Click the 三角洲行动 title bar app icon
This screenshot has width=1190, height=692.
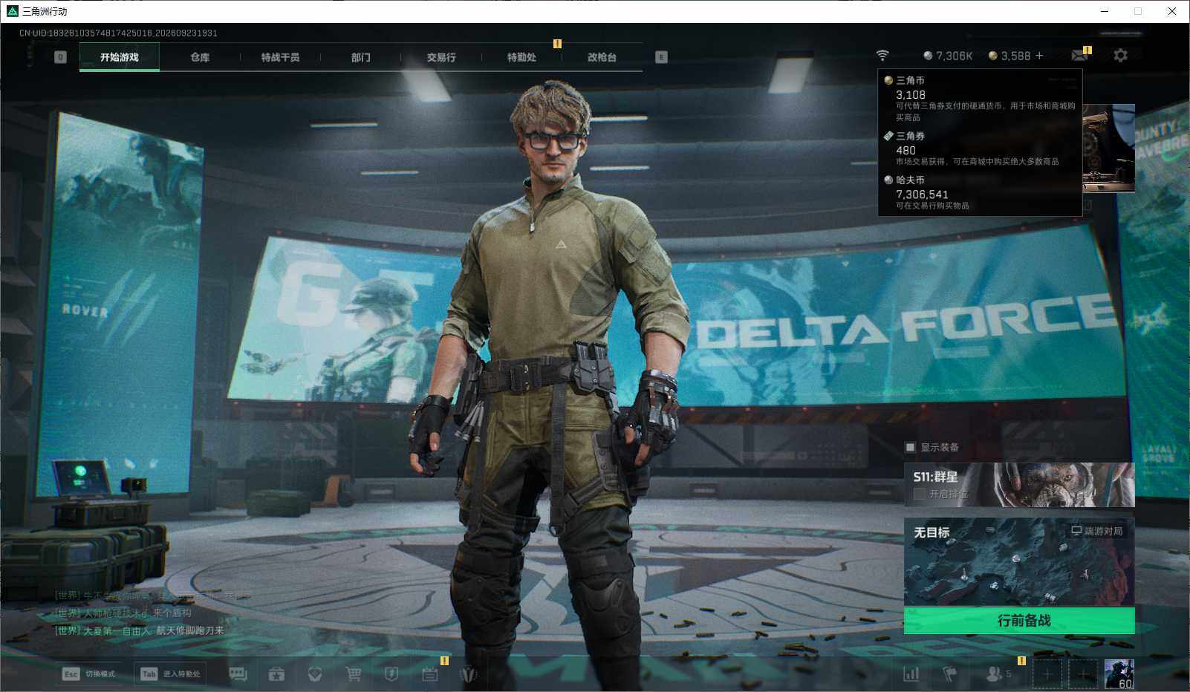[x=12, y=11]
